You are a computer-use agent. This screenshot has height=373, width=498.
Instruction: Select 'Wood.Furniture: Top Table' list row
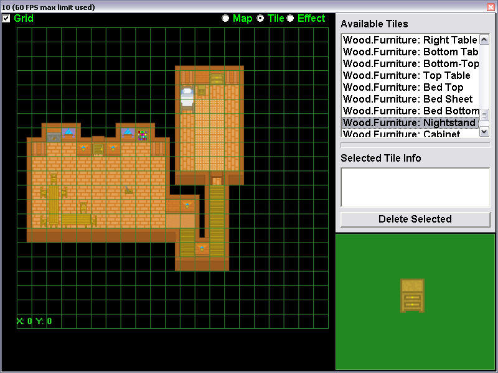410,75
